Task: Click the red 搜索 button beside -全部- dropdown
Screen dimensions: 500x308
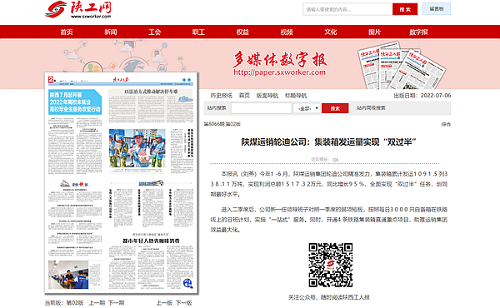Action: pyautogui.click(x=335, y=108)
